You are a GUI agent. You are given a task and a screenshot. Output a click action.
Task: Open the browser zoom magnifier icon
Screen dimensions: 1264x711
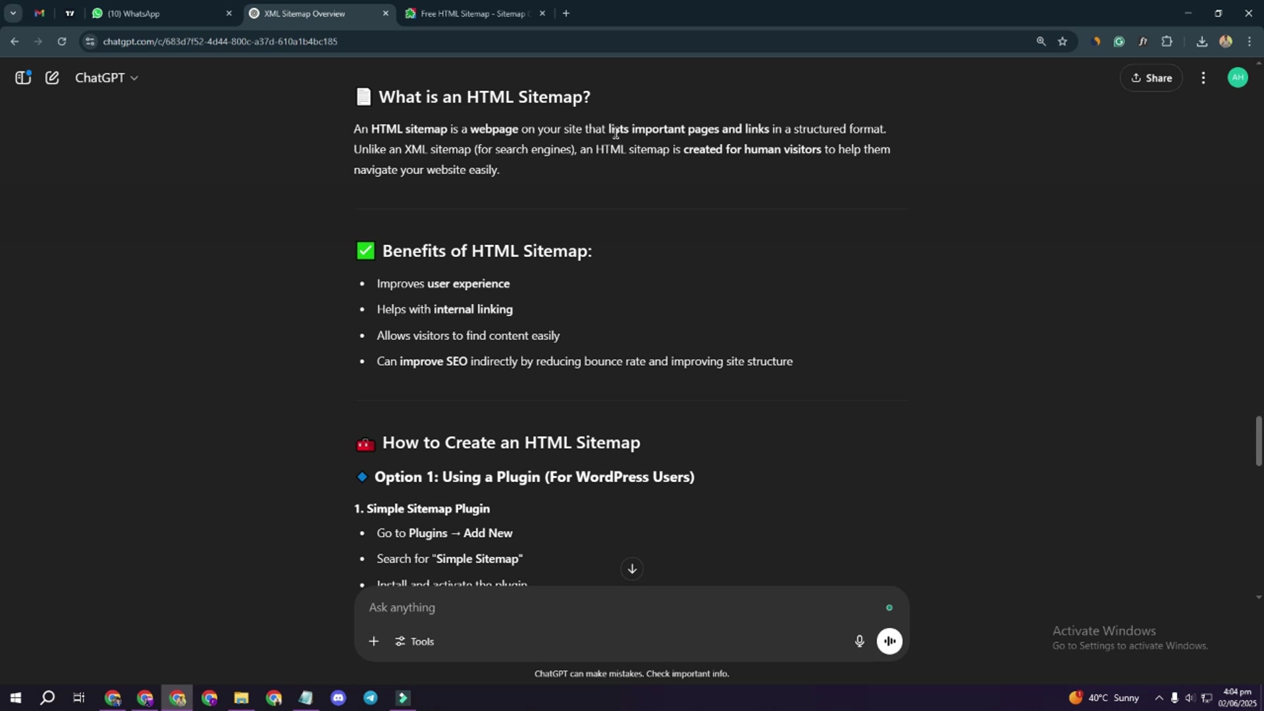click(1041, 41)
